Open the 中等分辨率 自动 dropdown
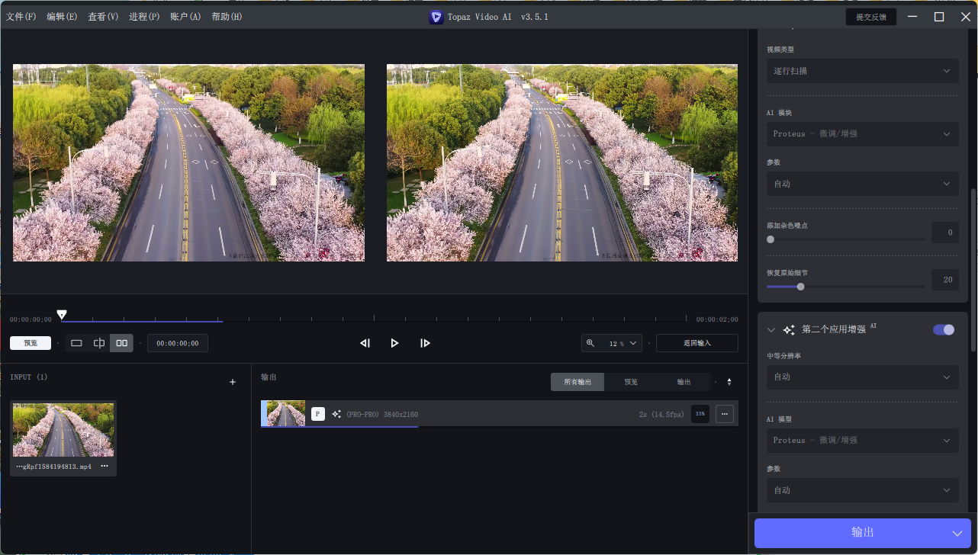 point(862,377)
